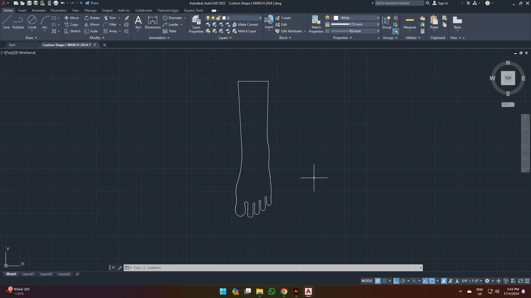
Task: Open the Annotate ribbon tab
Action: coord(38,10)
